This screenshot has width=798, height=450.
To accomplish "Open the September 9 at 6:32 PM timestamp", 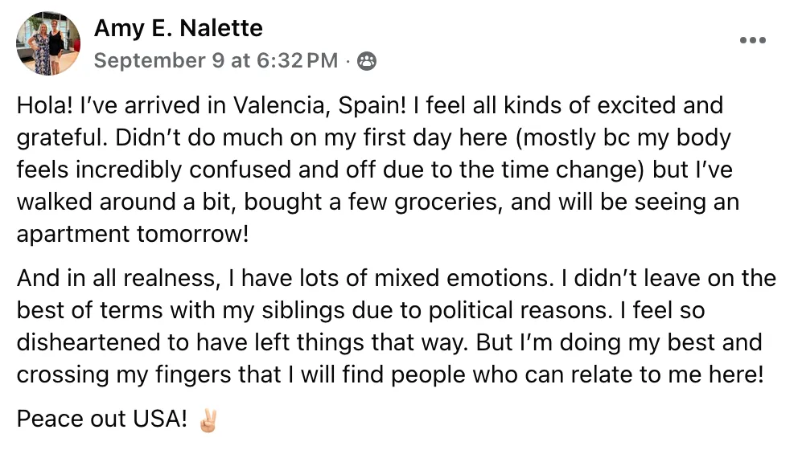I will [x=216, y=61].
